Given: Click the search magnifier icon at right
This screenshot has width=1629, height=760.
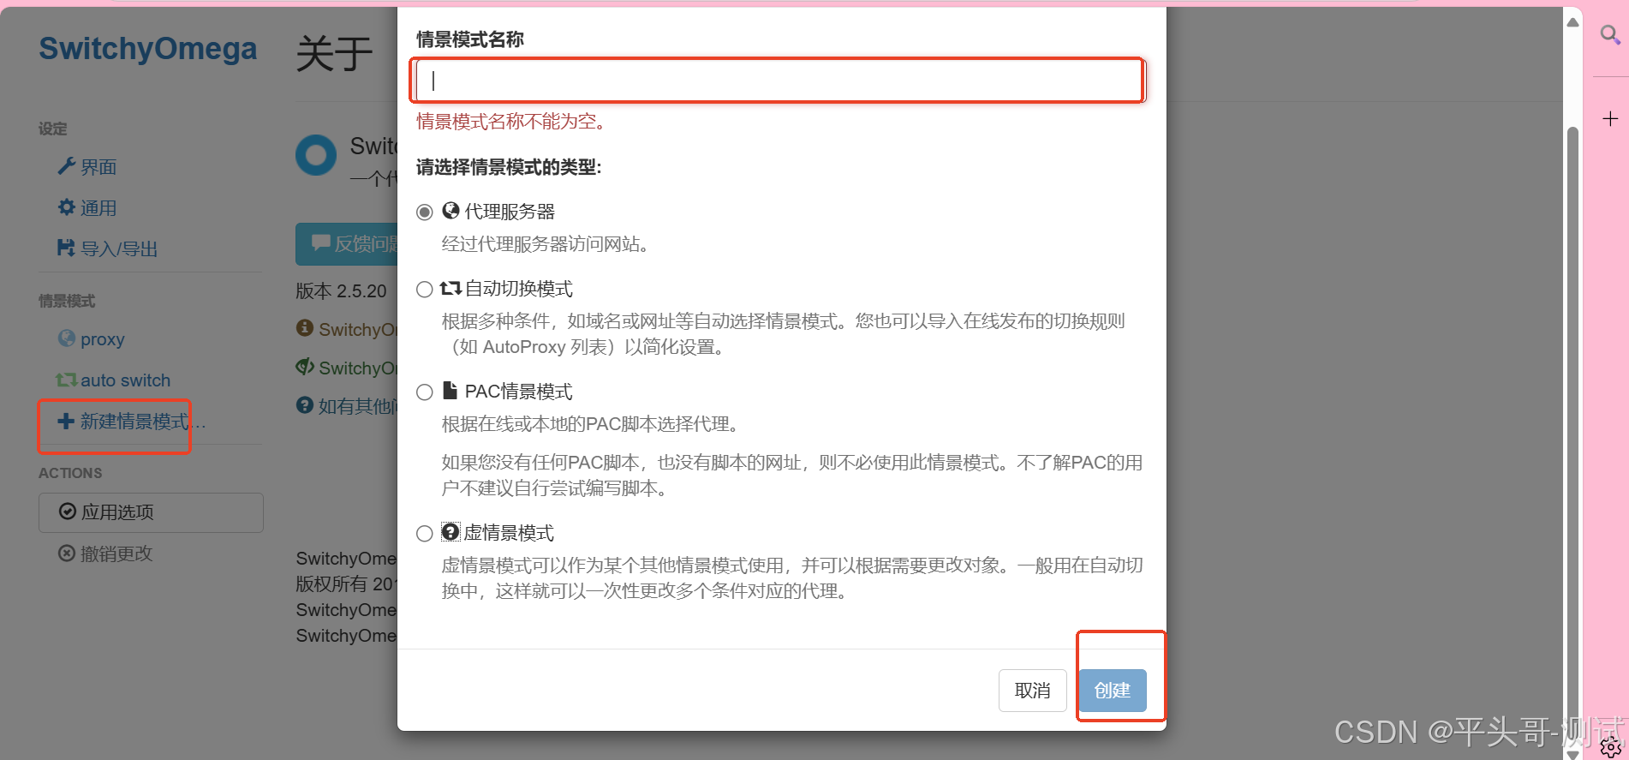Looking at the screenshot, I should [1610, 35].
